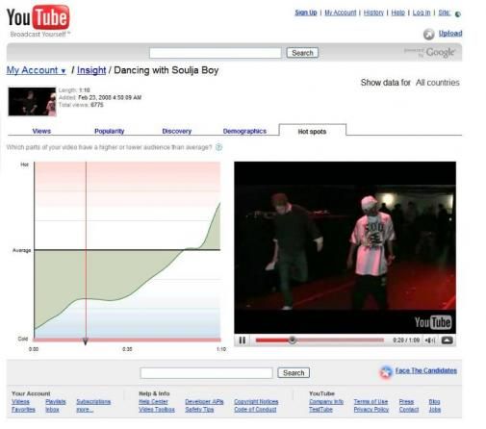
Task: Open the help question mark icon
Action: point(218,147)
